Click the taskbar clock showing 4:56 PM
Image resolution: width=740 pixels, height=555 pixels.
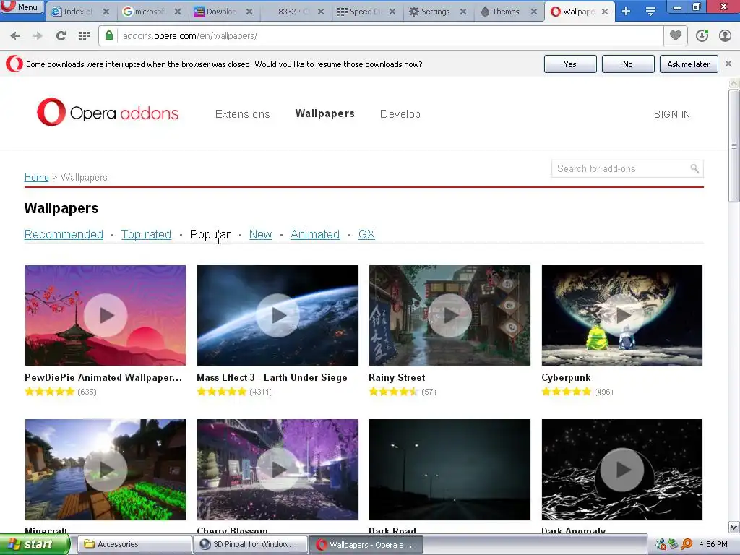[713, 545]
